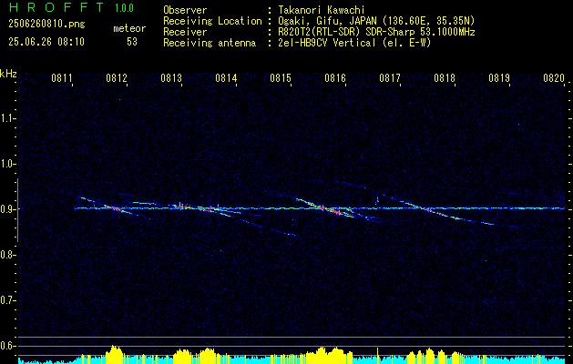Click the HROFFT title text

[x=56, y=7]
